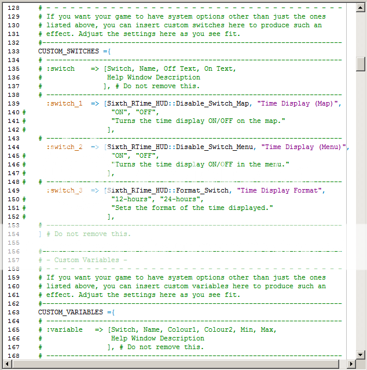Click the horizontal scrollbar right arrow
Image resolution: width=367 pixels, height=370 pixels.
pyautogui.click(x=351, y=364)
